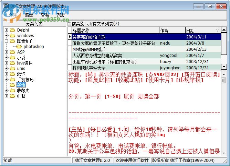Select article 吴宗宪的妙语连珠
This screenshot has width=230, height=166.
[x=146, y=37]
